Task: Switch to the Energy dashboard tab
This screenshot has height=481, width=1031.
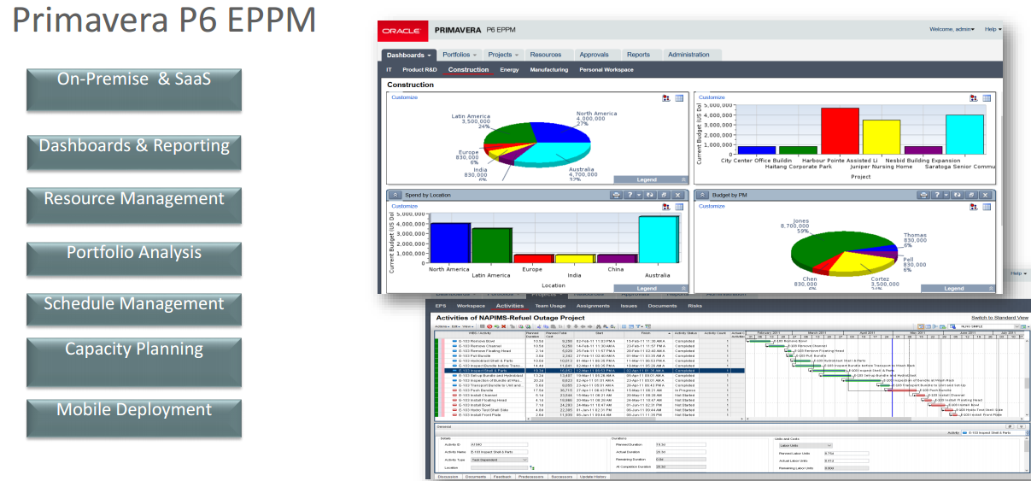Action: pos(509,70)
